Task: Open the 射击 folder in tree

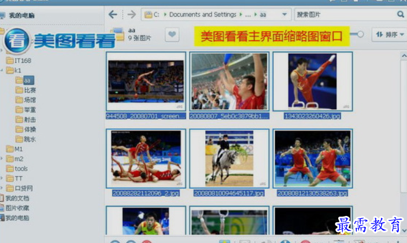Action: pos(25,120)
